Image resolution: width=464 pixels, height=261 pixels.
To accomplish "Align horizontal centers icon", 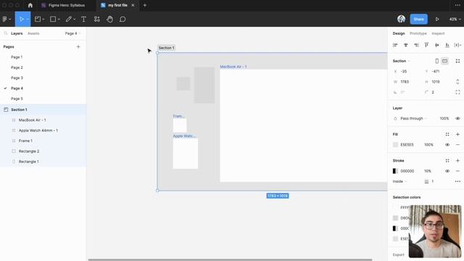I will click(406, 45).
